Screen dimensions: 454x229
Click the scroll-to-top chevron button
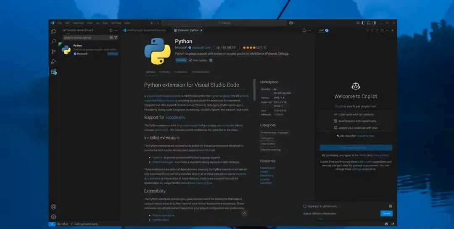click(x=244, y=213)
